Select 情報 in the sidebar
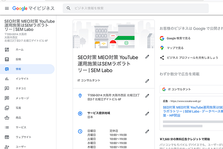223x149 pixels. click(x=27, y=69)
